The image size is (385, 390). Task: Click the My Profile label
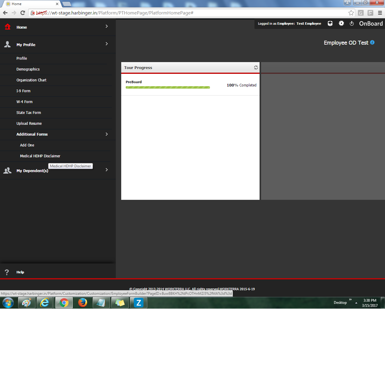pos(26,45)
